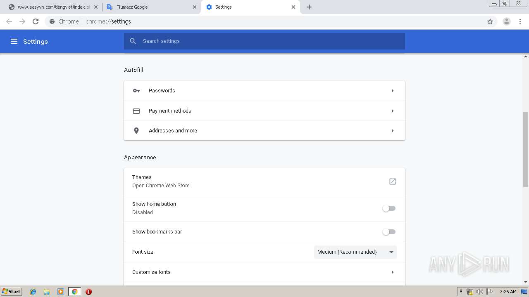Expand the Customize fonts row arrow
The width and height of the screenshot is (529, 297).
(393, 272)
